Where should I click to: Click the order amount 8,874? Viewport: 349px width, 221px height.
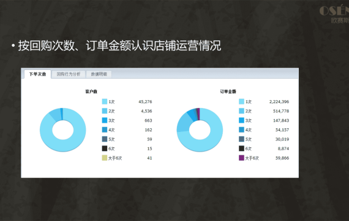coord(283,149)
